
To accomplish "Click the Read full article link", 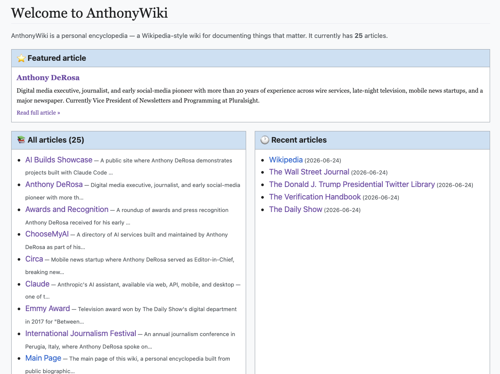I will pos(38,112).
